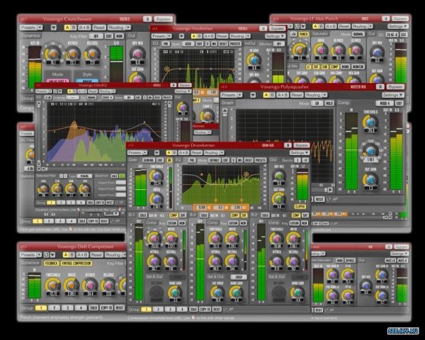Adjust the Attack knob in Crunchessor

[72, 54]
